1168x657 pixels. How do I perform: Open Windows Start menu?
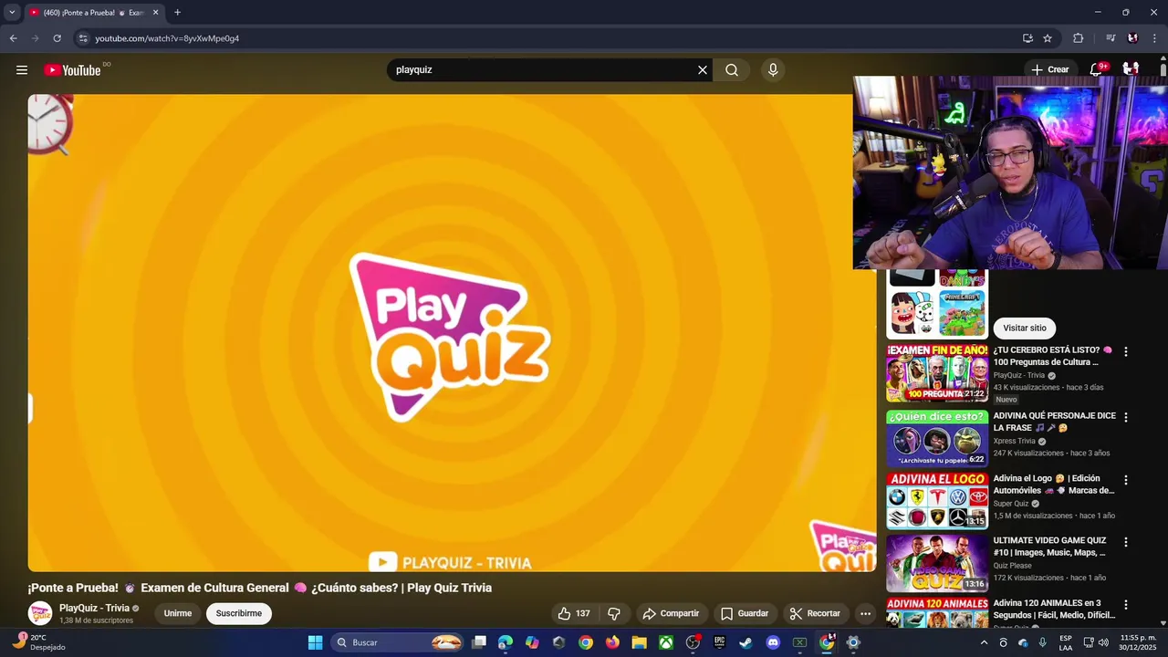(315, 642)
